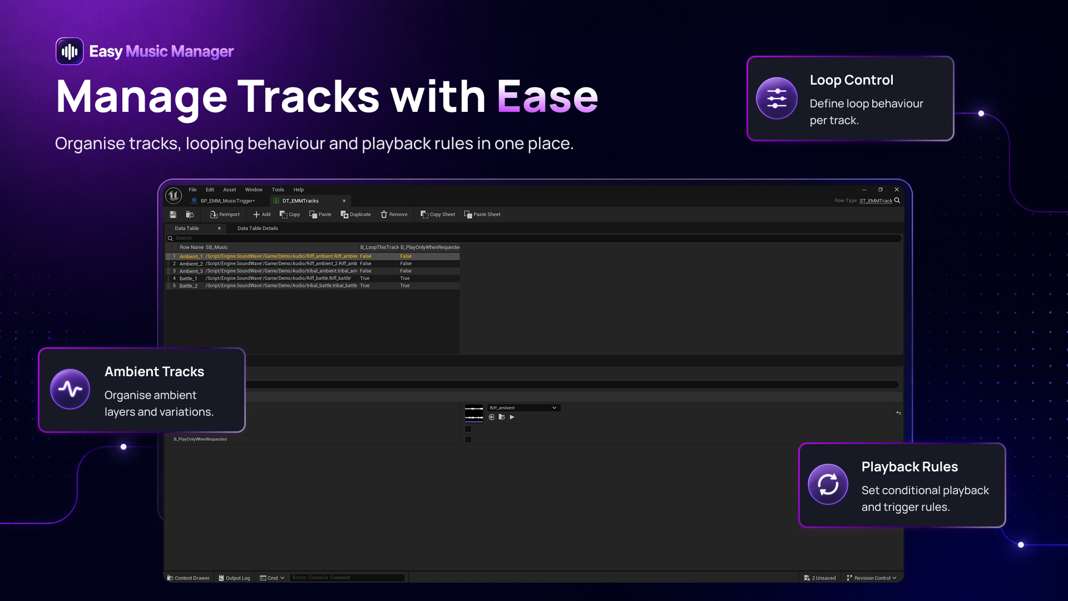Click the Unreal Engine logo icon
Image resolution: width=1068 pixels, height=601 pixels.
tap(174, 195)
